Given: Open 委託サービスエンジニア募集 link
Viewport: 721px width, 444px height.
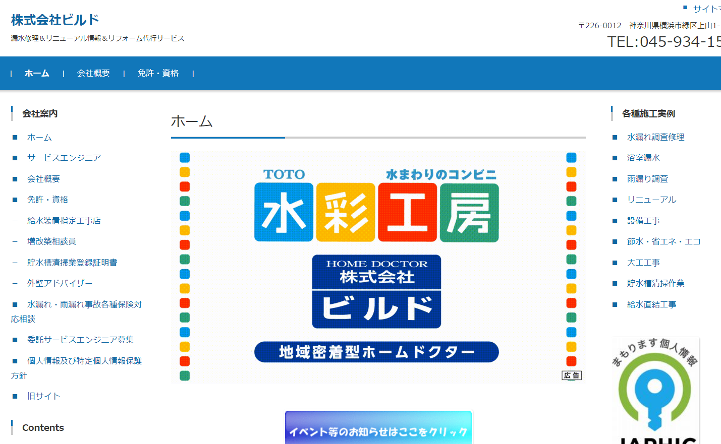Looking at the screenshot, I should 80,340.
